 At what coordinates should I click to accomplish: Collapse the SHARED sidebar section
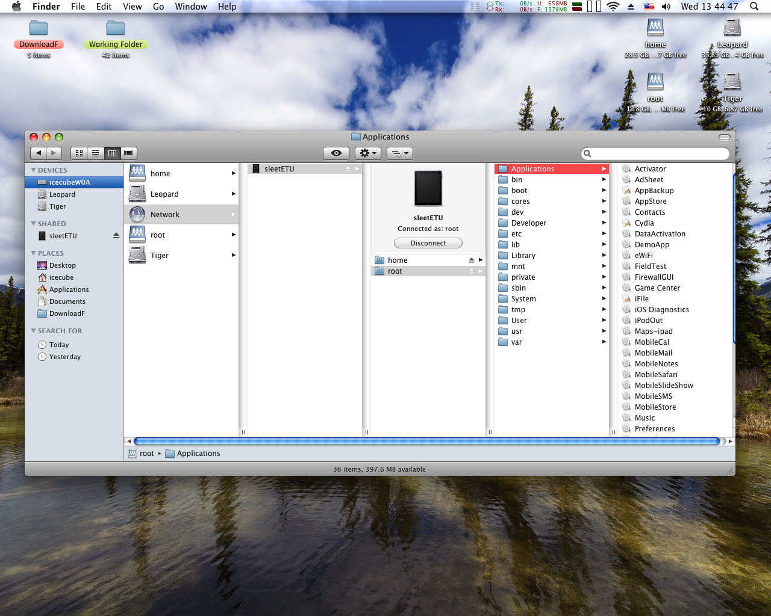click(x=34, y=224)
